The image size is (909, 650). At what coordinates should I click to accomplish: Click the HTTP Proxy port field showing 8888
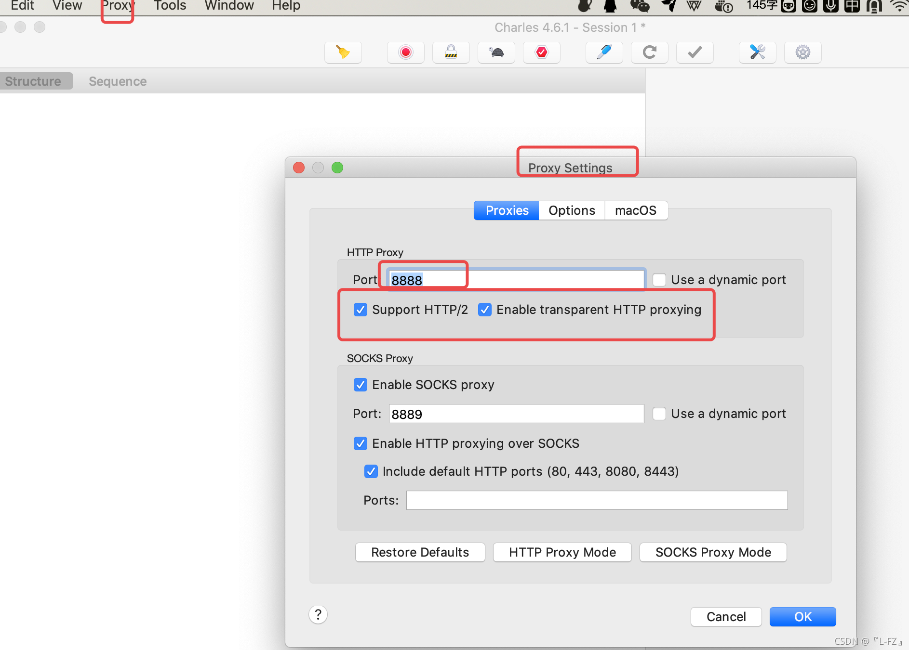point(516,280)
